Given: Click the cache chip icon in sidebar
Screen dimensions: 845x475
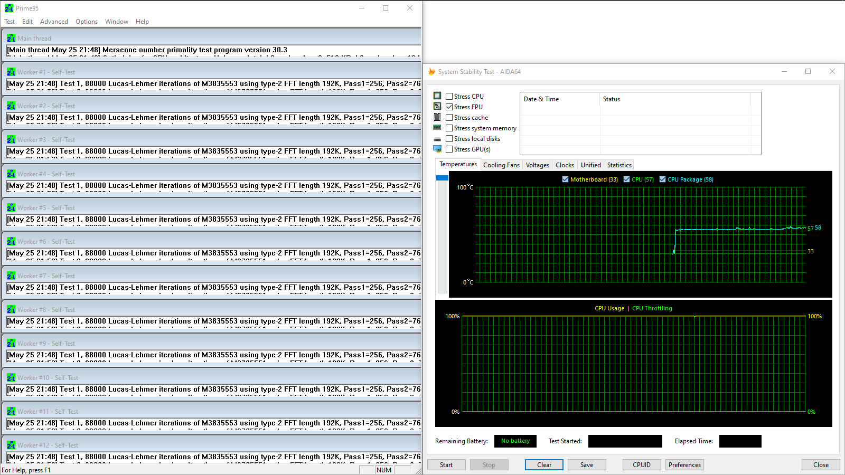Looking at the screenshot, I should [x=437, y=117].
